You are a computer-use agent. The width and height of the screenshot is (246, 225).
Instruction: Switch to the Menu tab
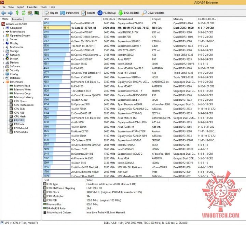pyautogui.click(x=5, y=19)
